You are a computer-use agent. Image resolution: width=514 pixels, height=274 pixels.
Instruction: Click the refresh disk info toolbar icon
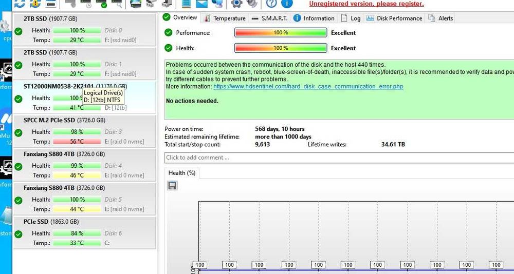tap(20, 3)
